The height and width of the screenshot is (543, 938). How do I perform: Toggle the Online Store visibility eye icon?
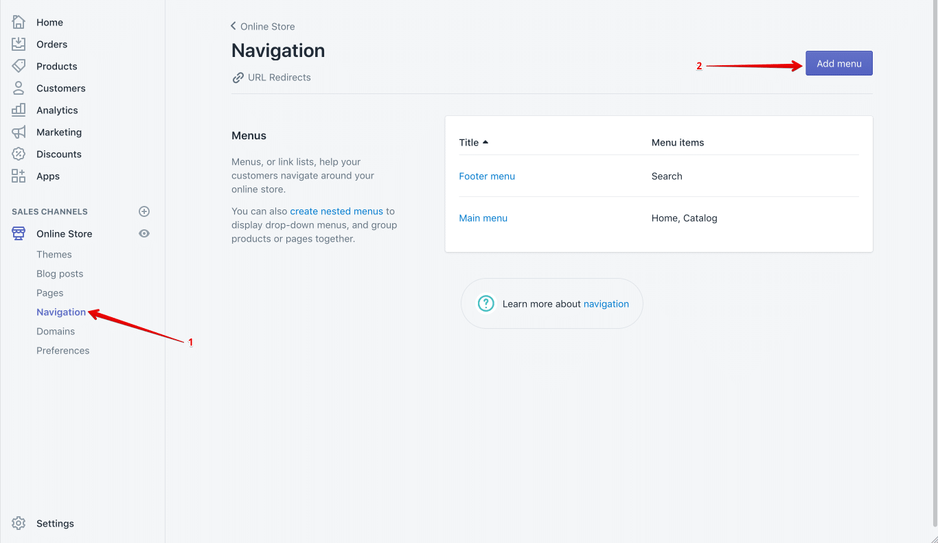144,233
